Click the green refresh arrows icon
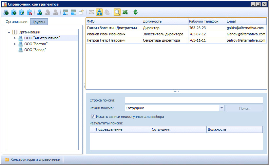Viewport: 269px width, 165px height. click(x=135, y=12)
